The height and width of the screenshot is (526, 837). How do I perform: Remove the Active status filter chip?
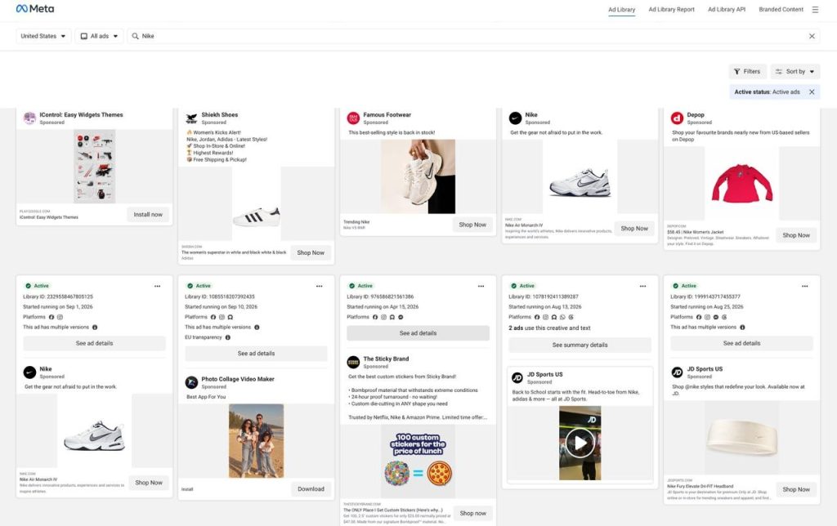(x=812, y=91)
